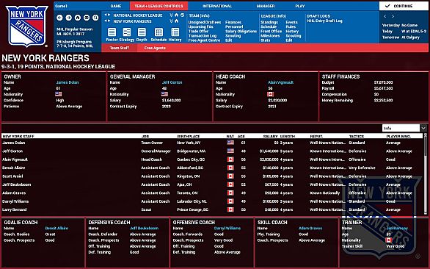The image size is (430, 269).
Task: Open the round search magnifier icon
Action: pos(95,18)
